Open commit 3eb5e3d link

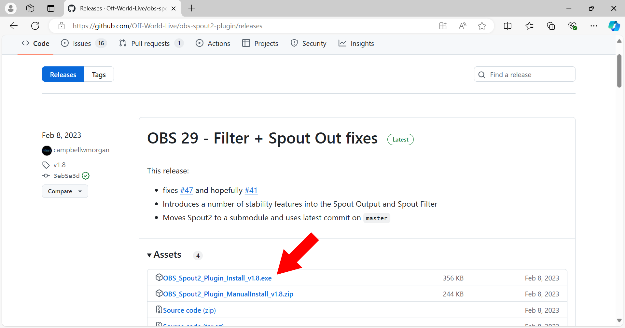coord(67,176)
